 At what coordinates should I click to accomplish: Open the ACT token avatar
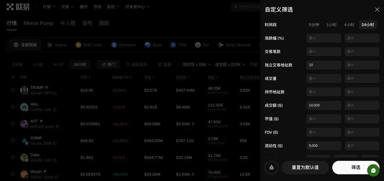coord(24,124)
